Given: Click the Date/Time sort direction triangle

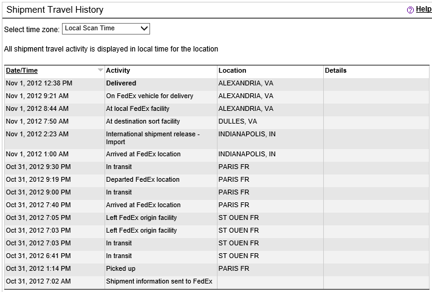Looking at the screenshot, I should (101, 70).
